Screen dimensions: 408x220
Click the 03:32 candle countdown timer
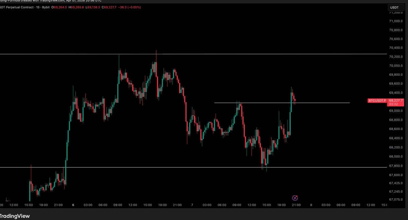tap(393, 105)
